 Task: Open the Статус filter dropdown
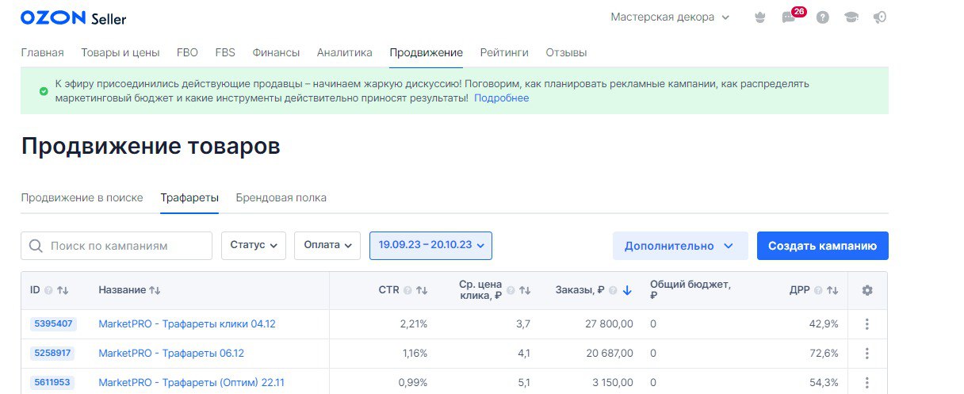click(254, 246)
